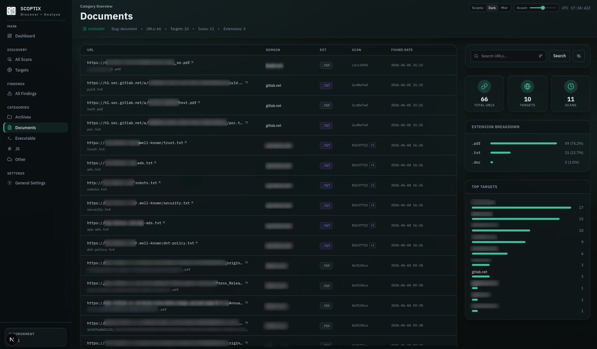Image resolution: width=597 pixels, height=349 pixels.
Task: Click the top target with 17 URLs
Action: click(527, 205)
